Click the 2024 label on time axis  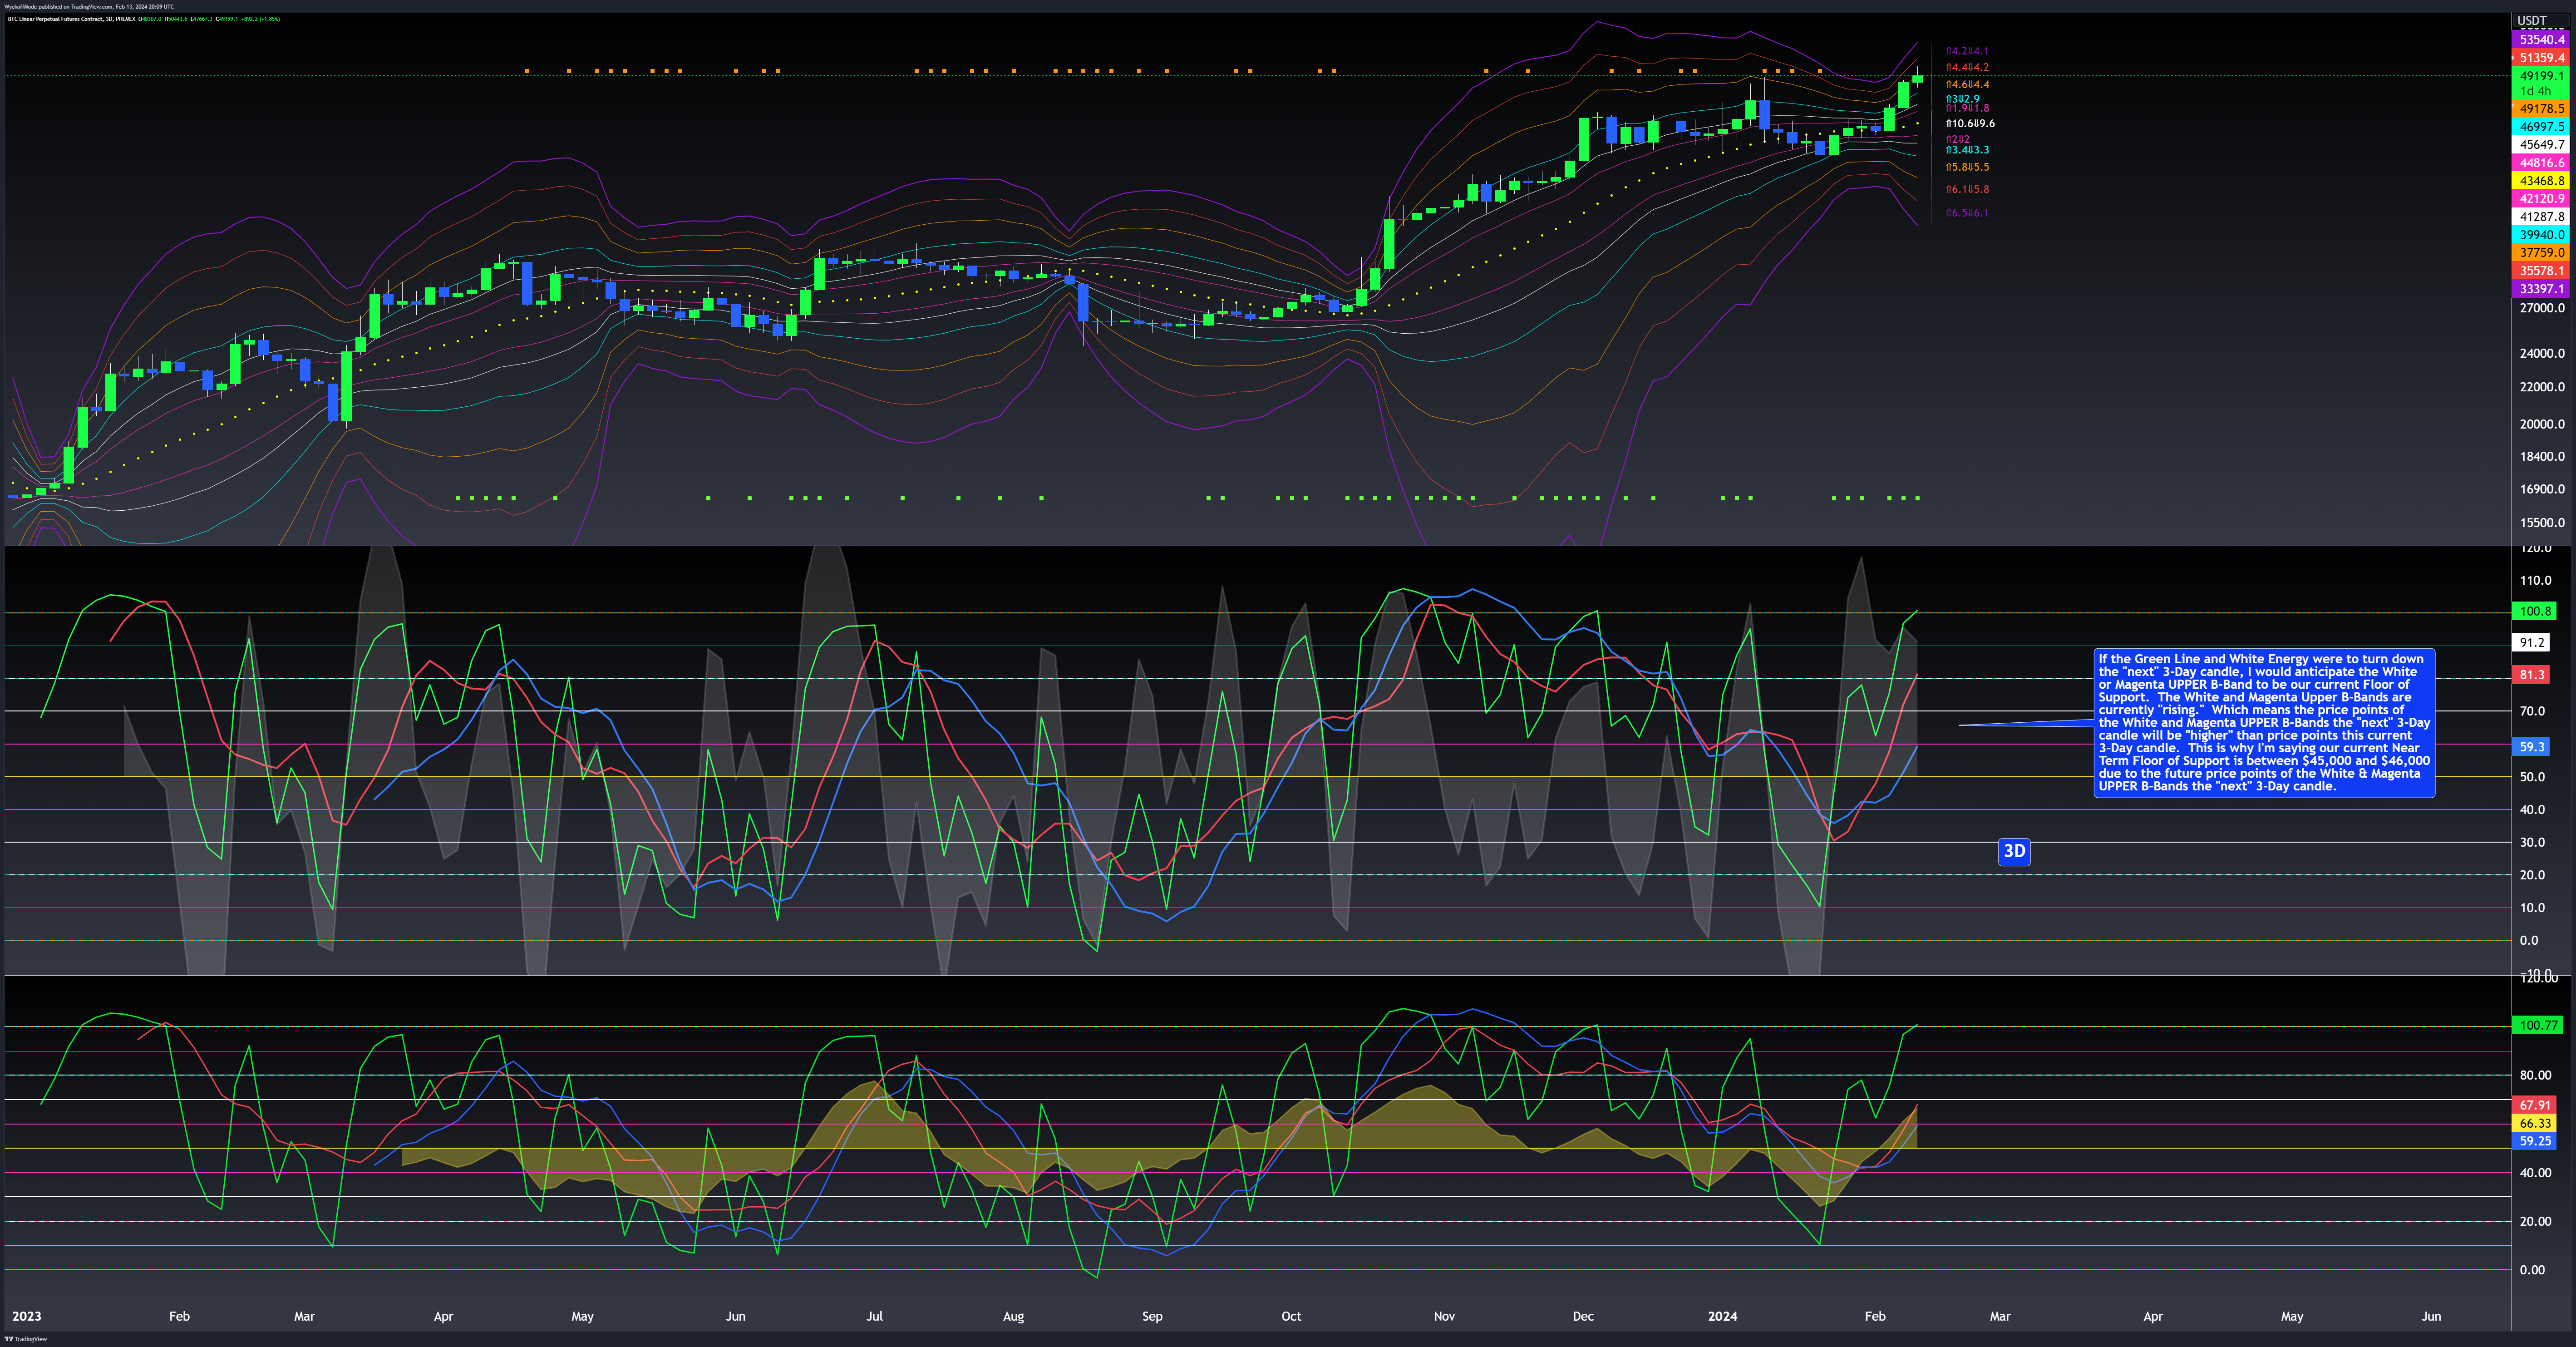(x=1722, y=1316)
